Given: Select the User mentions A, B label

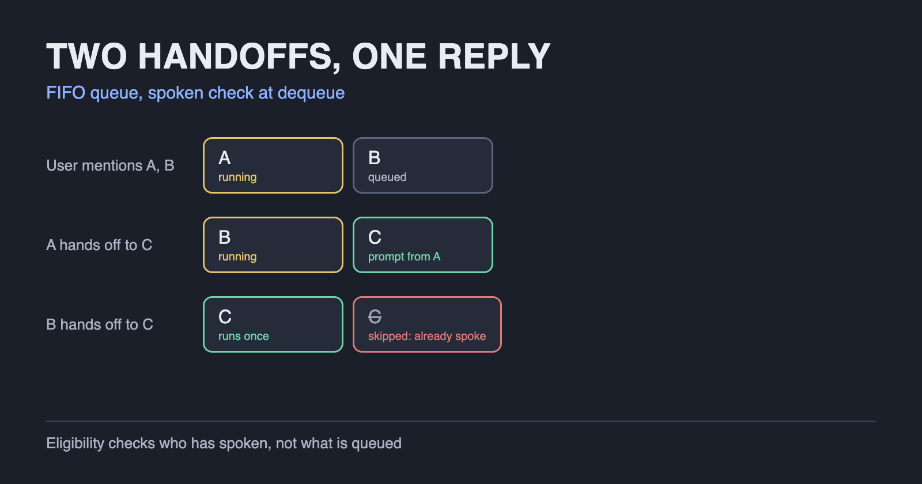Looking at the screenshot, I should [x=110, y=165].
